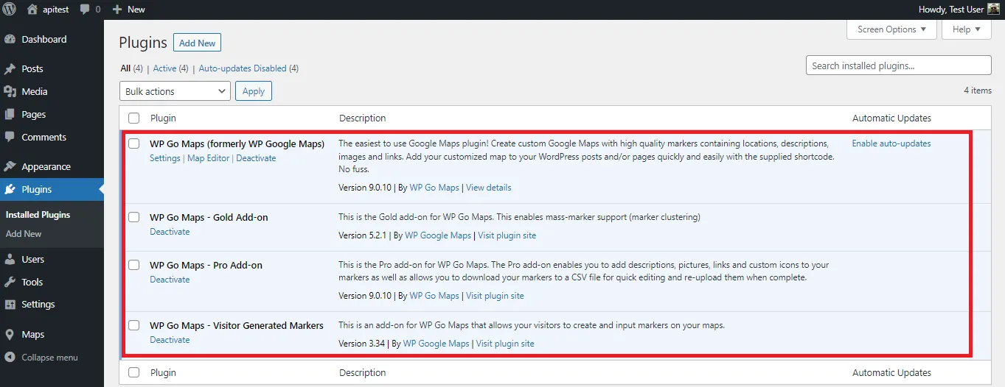The image size is (1005, 387).
Task: Visit plugin site for Visitor Generated Markers
Action: (x=505, y=344)
